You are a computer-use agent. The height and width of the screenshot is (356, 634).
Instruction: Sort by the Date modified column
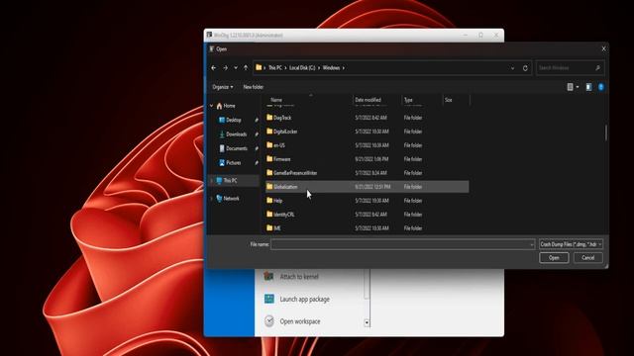[368, 100]
